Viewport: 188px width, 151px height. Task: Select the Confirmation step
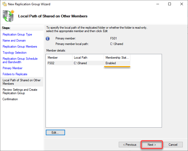(x=10, y=99)
